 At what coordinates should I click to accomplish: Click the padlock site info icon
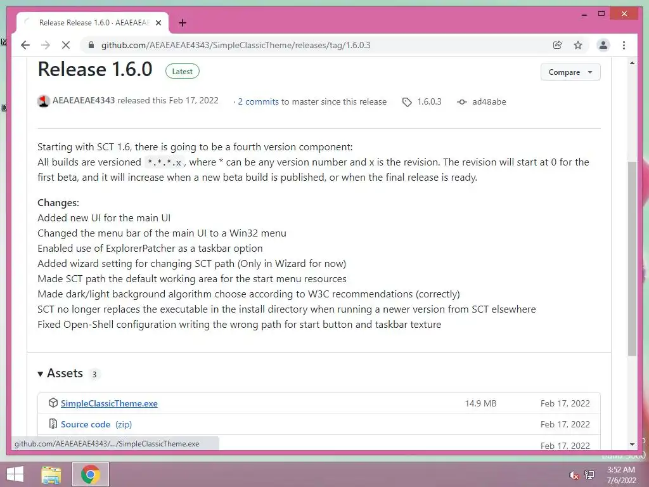91,45
